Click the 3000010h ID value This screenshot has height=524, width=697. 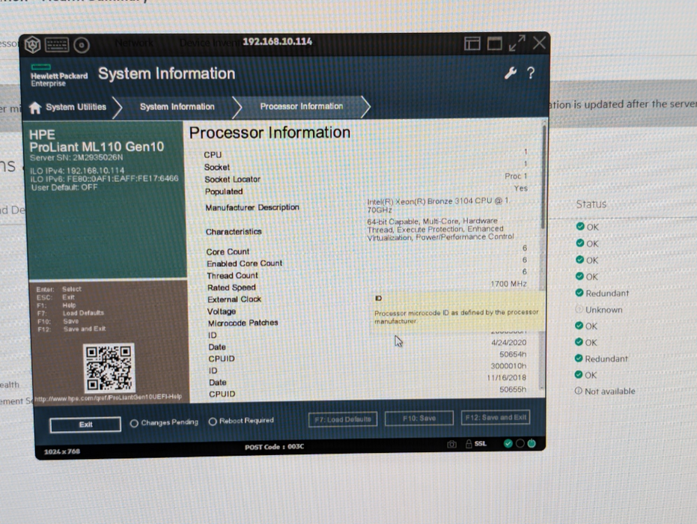pyautogui.click(x=508, y=366)
